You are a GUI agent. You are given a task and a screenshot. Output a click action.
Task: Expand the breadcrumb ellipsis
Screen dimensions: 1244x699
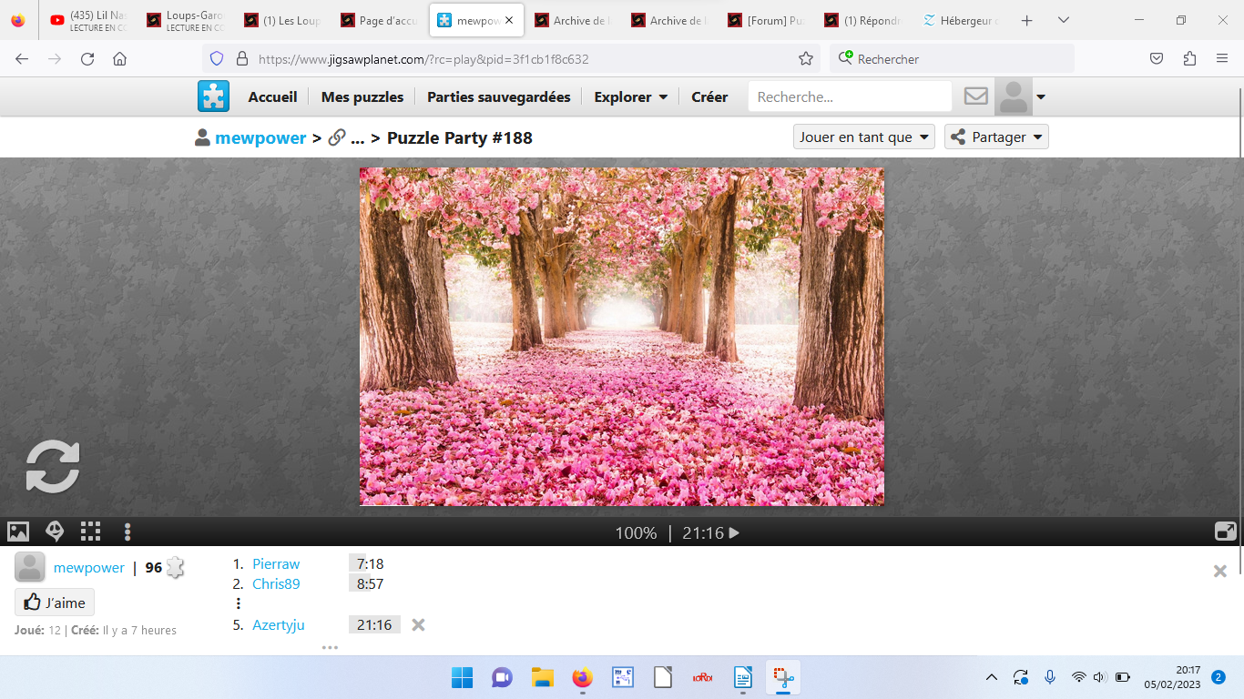tap(357, 138)
